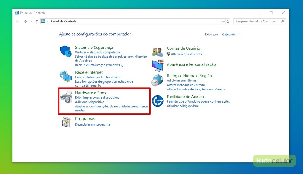The height and width of the screenshot is (174, 303).
Task: Click the Relógio, Idioma e Região icon
Action: [x=158, y=80]
